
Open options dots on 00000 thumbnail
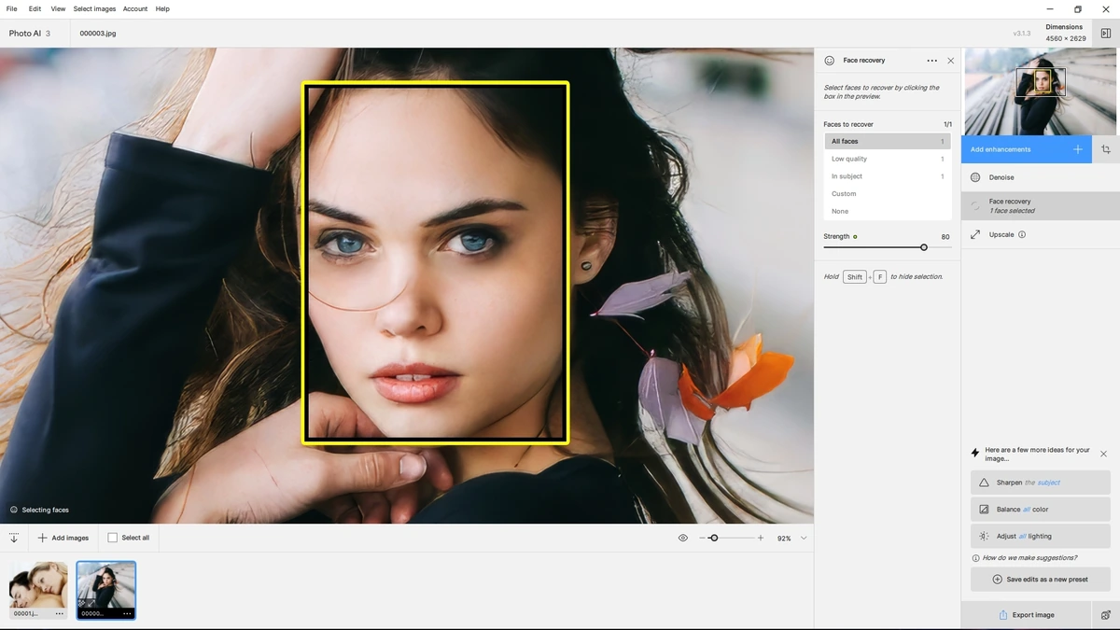tap(127, 613)
